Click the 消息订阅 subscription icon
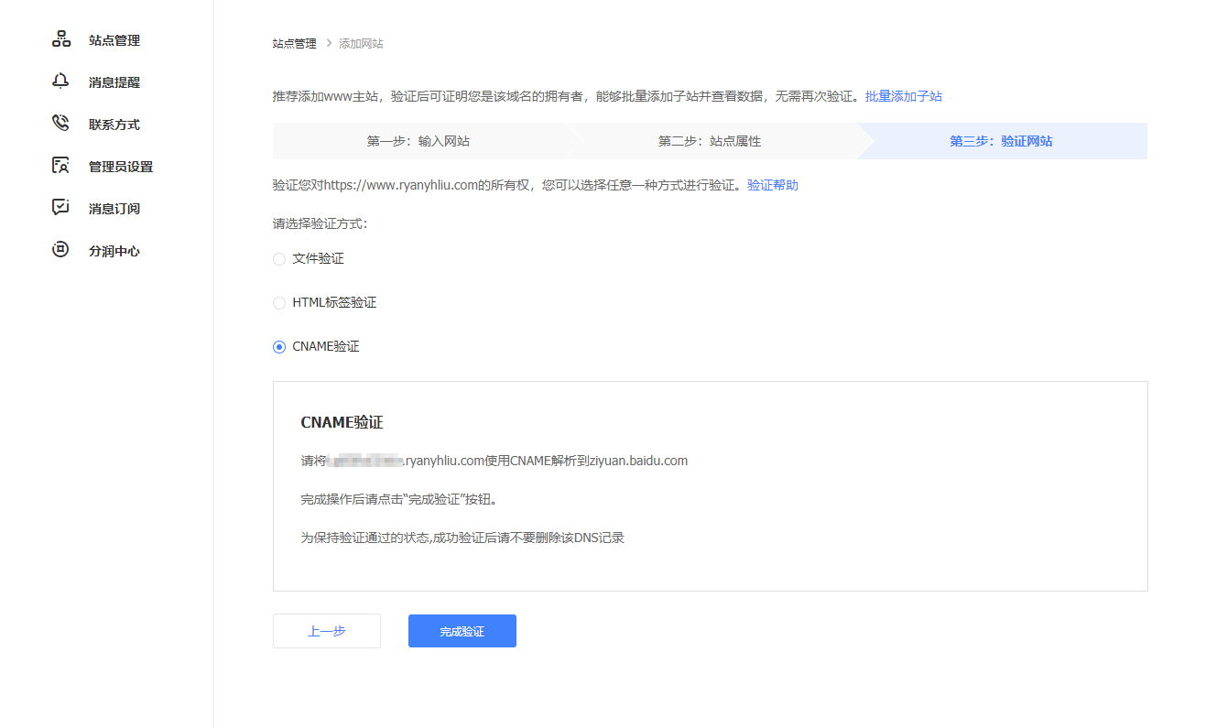Viewport: 1228px width, 728px height. [x=60, y=208]
